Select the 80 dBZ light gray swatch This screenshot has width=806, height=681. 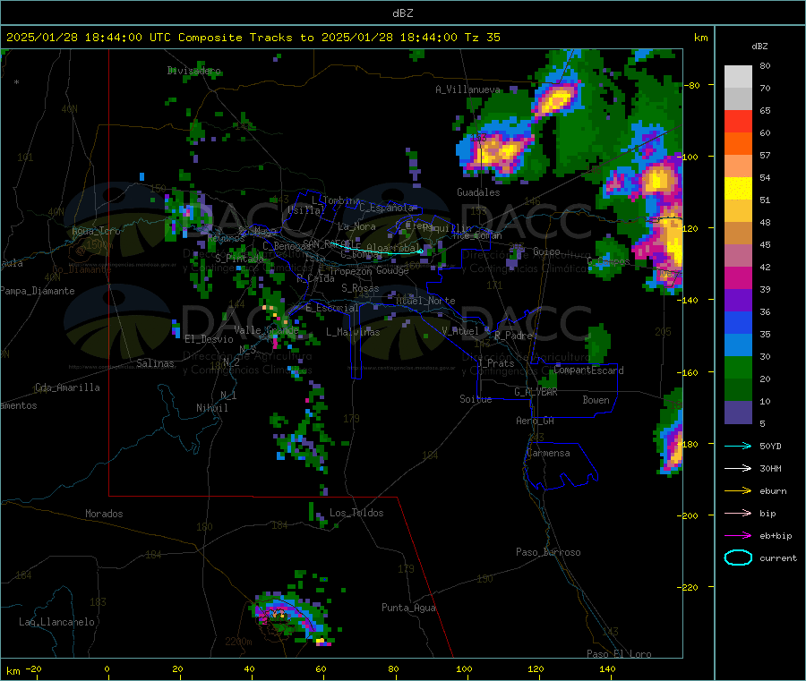tap(738, 77)
